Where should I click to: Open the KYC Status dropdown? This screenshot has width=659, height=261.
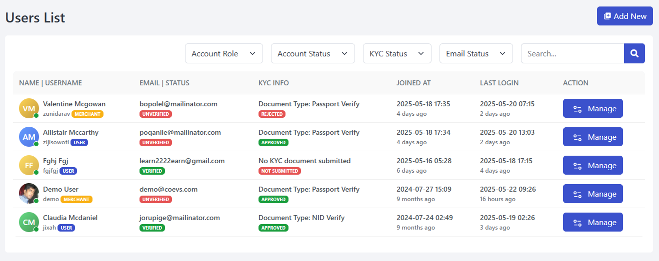click(396, 53)
